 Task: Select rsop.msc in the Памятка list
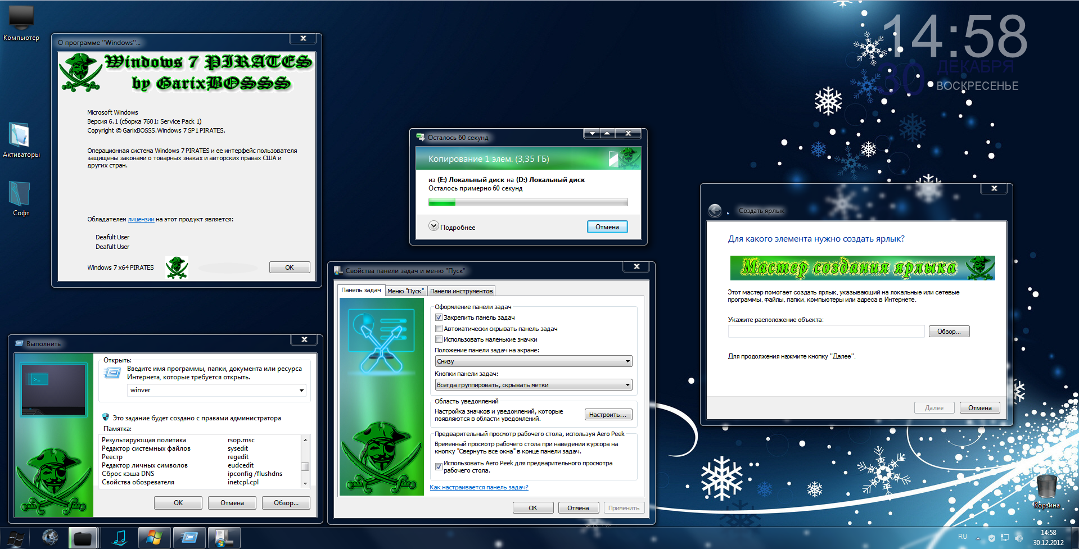point(241,440)
